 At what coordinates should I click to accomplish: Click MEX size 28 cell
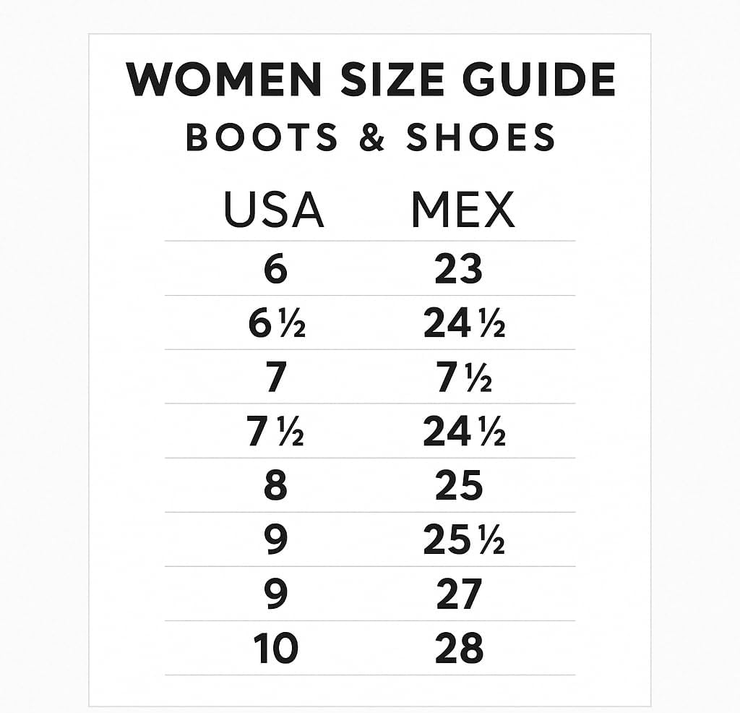(458, 649)
